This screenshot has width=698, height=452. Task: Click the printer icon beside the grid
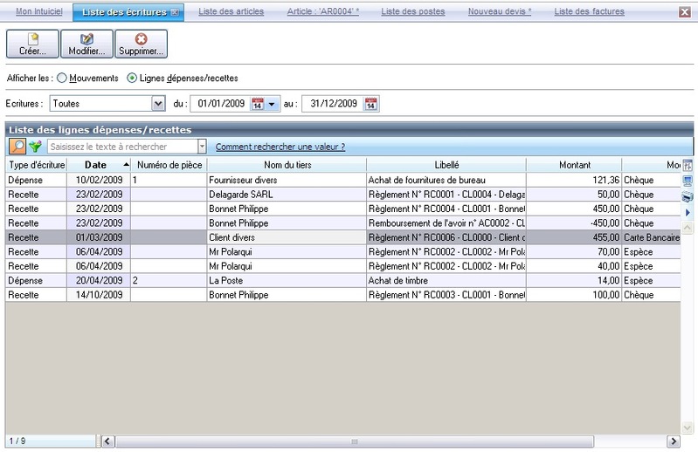tap(688, 196)
